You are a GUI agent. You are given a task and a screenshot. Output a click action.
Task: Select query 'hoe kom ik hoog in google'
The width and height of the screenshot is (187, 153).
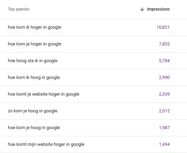click(34, 78)
